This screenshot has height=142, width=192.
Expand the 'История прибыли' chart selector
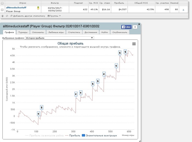[x=60, y=38]
